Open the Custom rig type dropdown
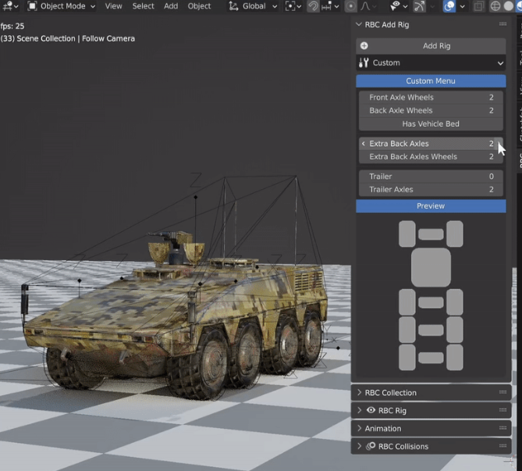The width and height of the screenshot is (522, 471). 431,62
